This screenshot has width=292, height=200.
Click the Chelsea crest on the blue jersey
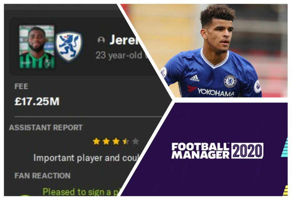(x=230, y=81)
